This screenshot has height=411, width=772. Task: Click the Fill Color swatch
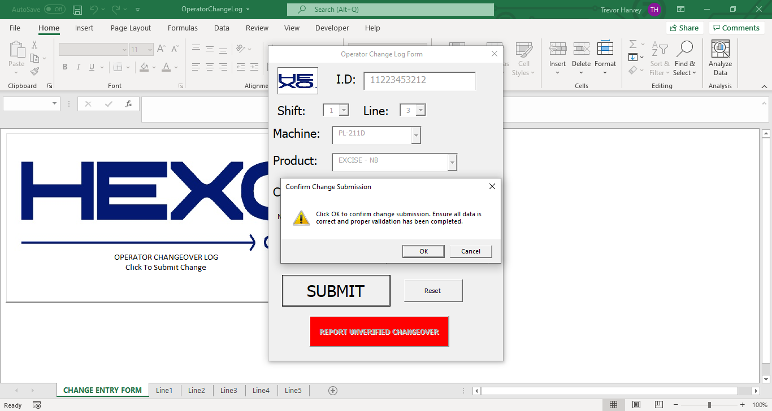tap(144, 67)
